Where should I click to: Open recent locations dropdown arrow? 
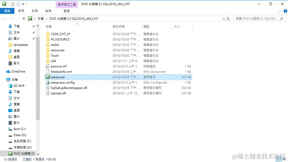coord(18,19)
